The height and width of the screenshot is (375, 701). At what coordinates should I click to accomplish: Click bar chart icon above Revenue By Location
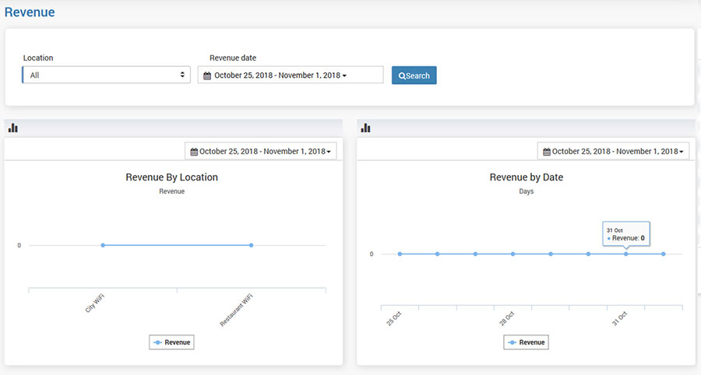point(12,128)
